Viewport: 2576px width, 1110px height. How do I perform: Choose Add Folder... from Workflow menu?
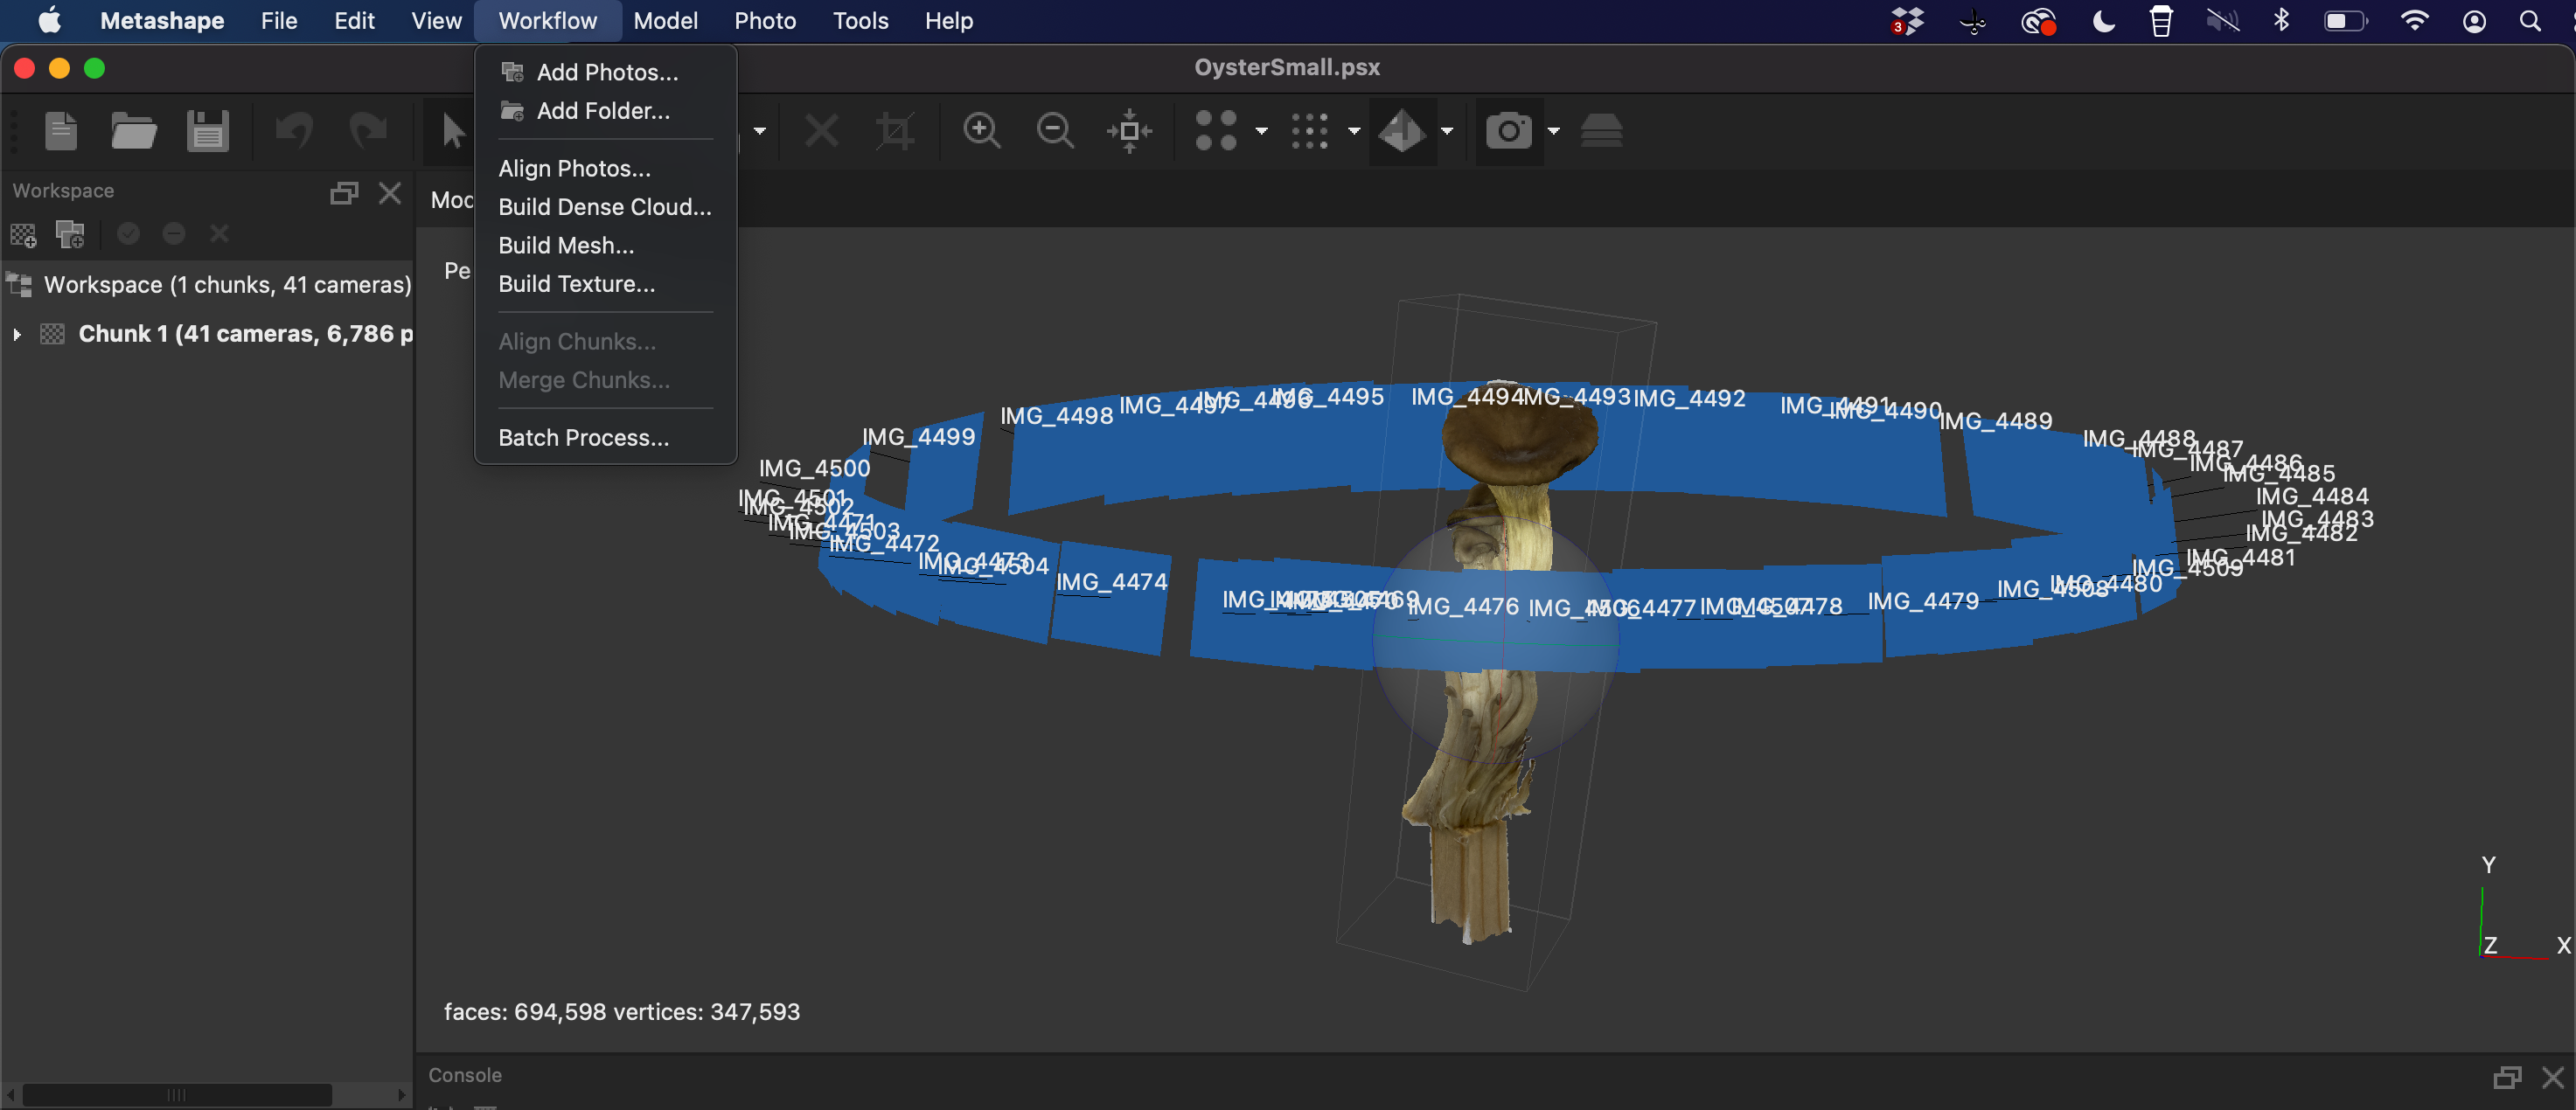(x=606, y=111)
